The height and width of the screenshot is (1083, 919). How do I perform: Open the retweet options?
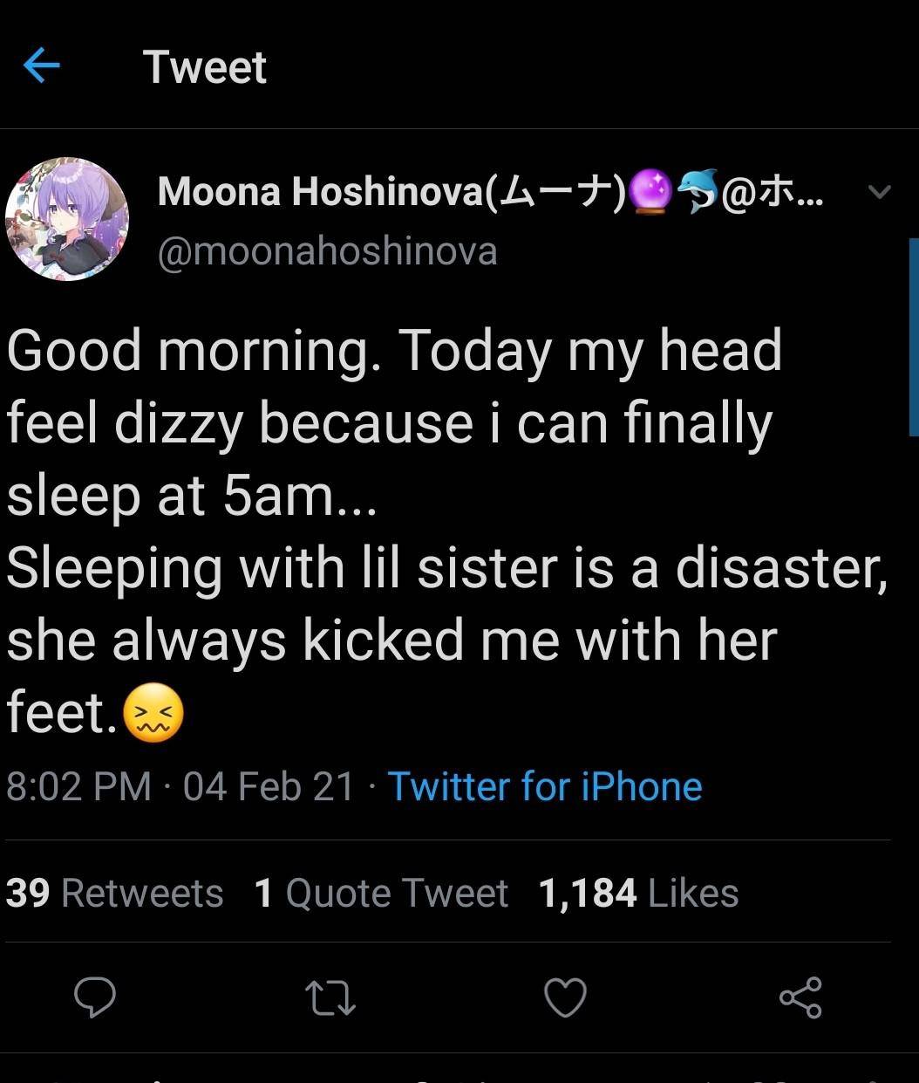coord(330,999)
